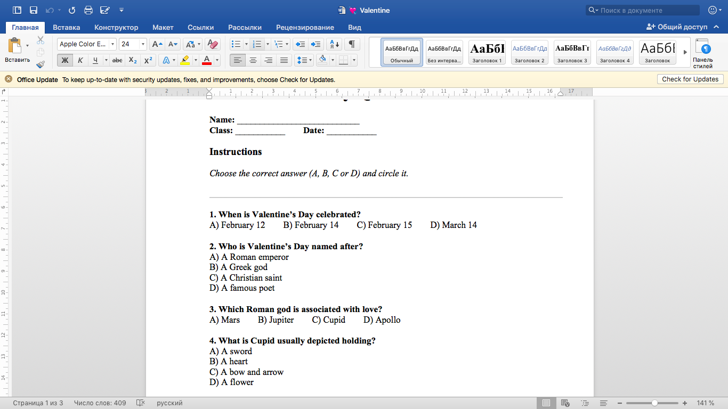
Task: Open the Рецензирование tab
Action: pyautogui.click(x=305, y=27)
